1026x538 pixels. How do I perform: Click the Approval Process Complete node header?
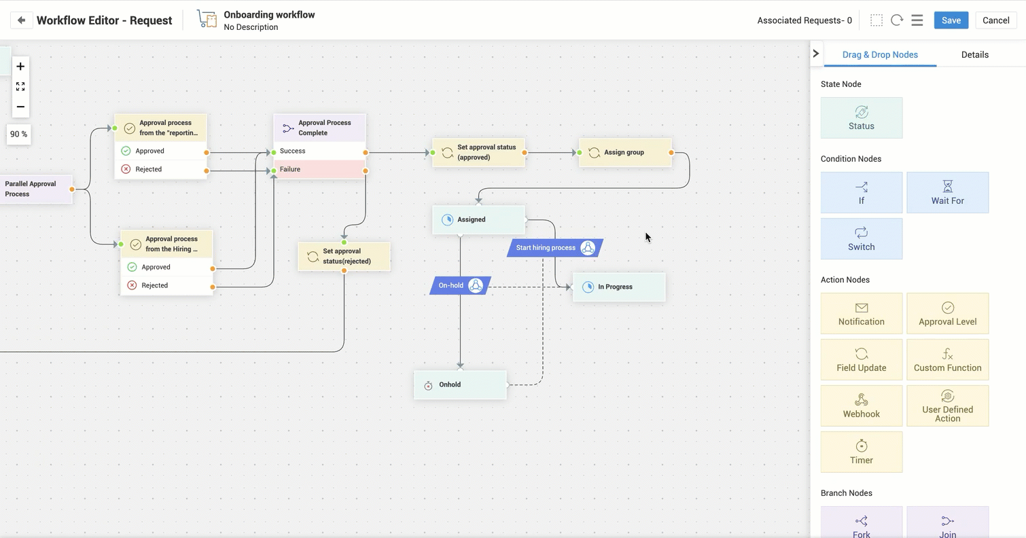(x=319, y=128)
